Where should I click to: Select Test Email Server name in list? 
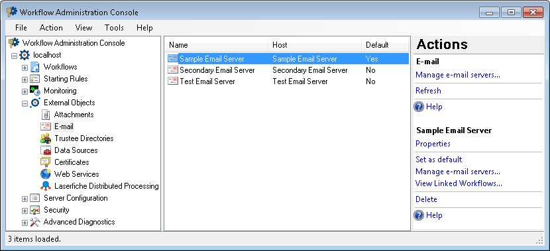207,81
